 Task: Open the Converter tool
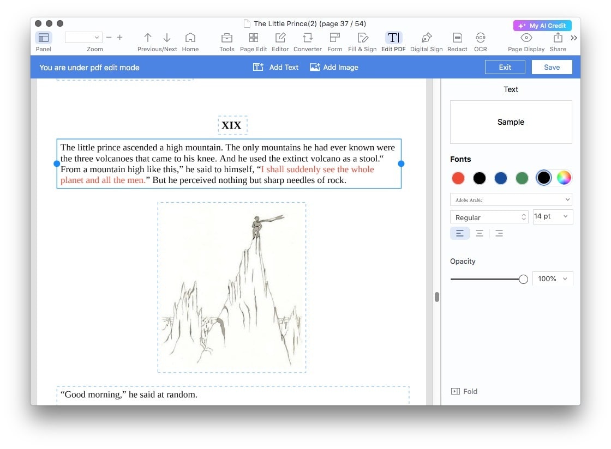click(x=308, y=38)
